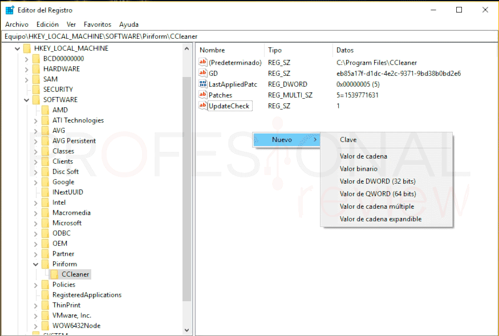Click the INextUUID folder icon

point(46,192)
